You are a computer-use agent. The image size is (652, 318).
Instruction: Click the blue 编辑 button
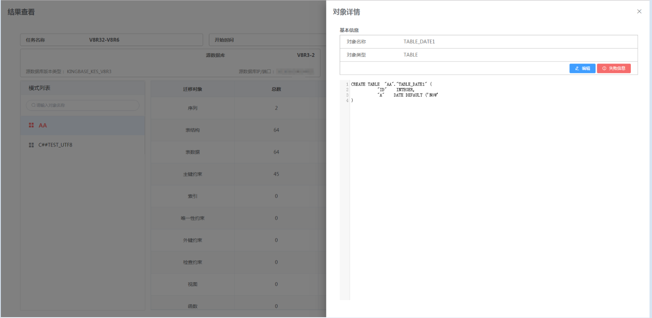(x=582, y=68)
